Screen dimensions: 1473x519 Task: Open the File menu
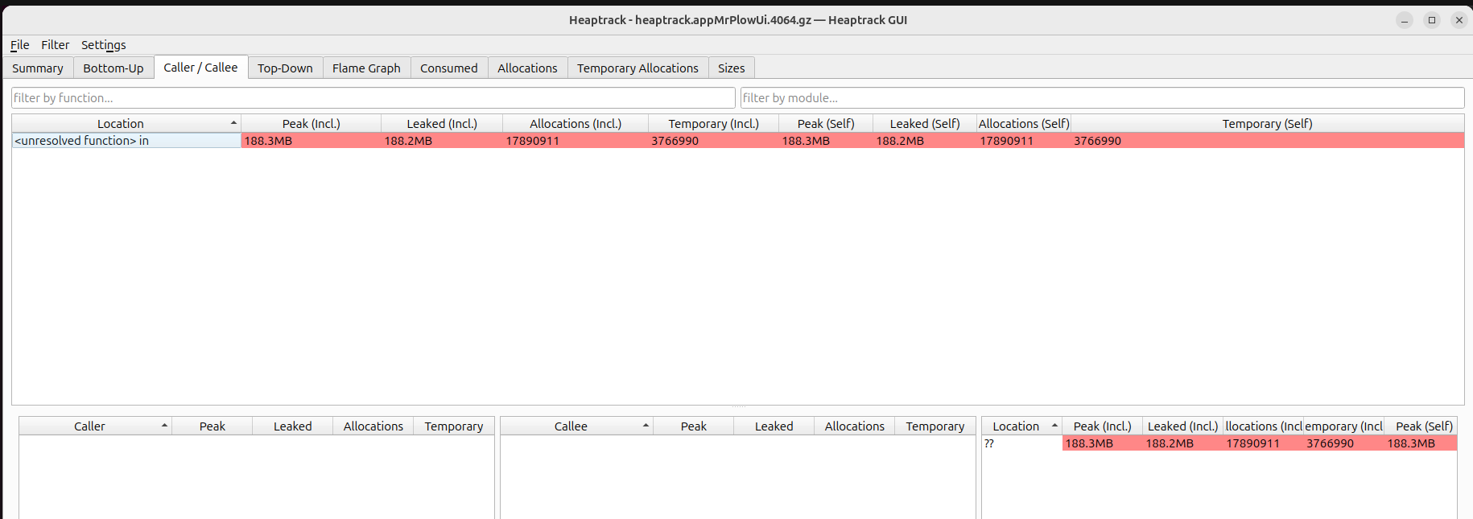point(19,45)
